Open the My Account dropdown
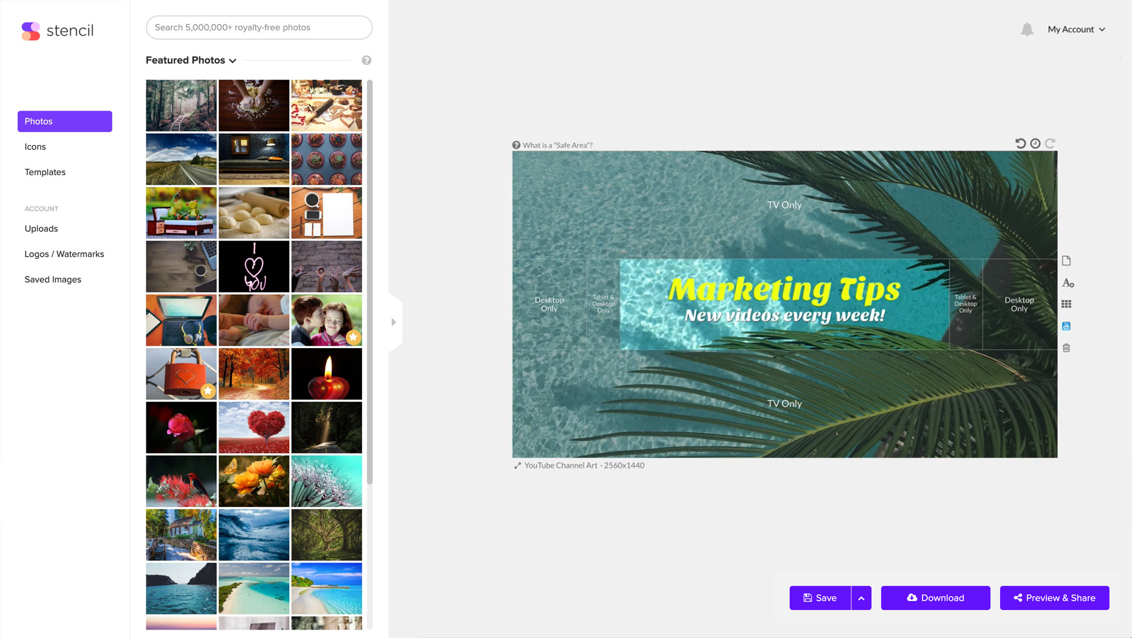This screenshot has height=638, width=1132. pos(1076,29)
